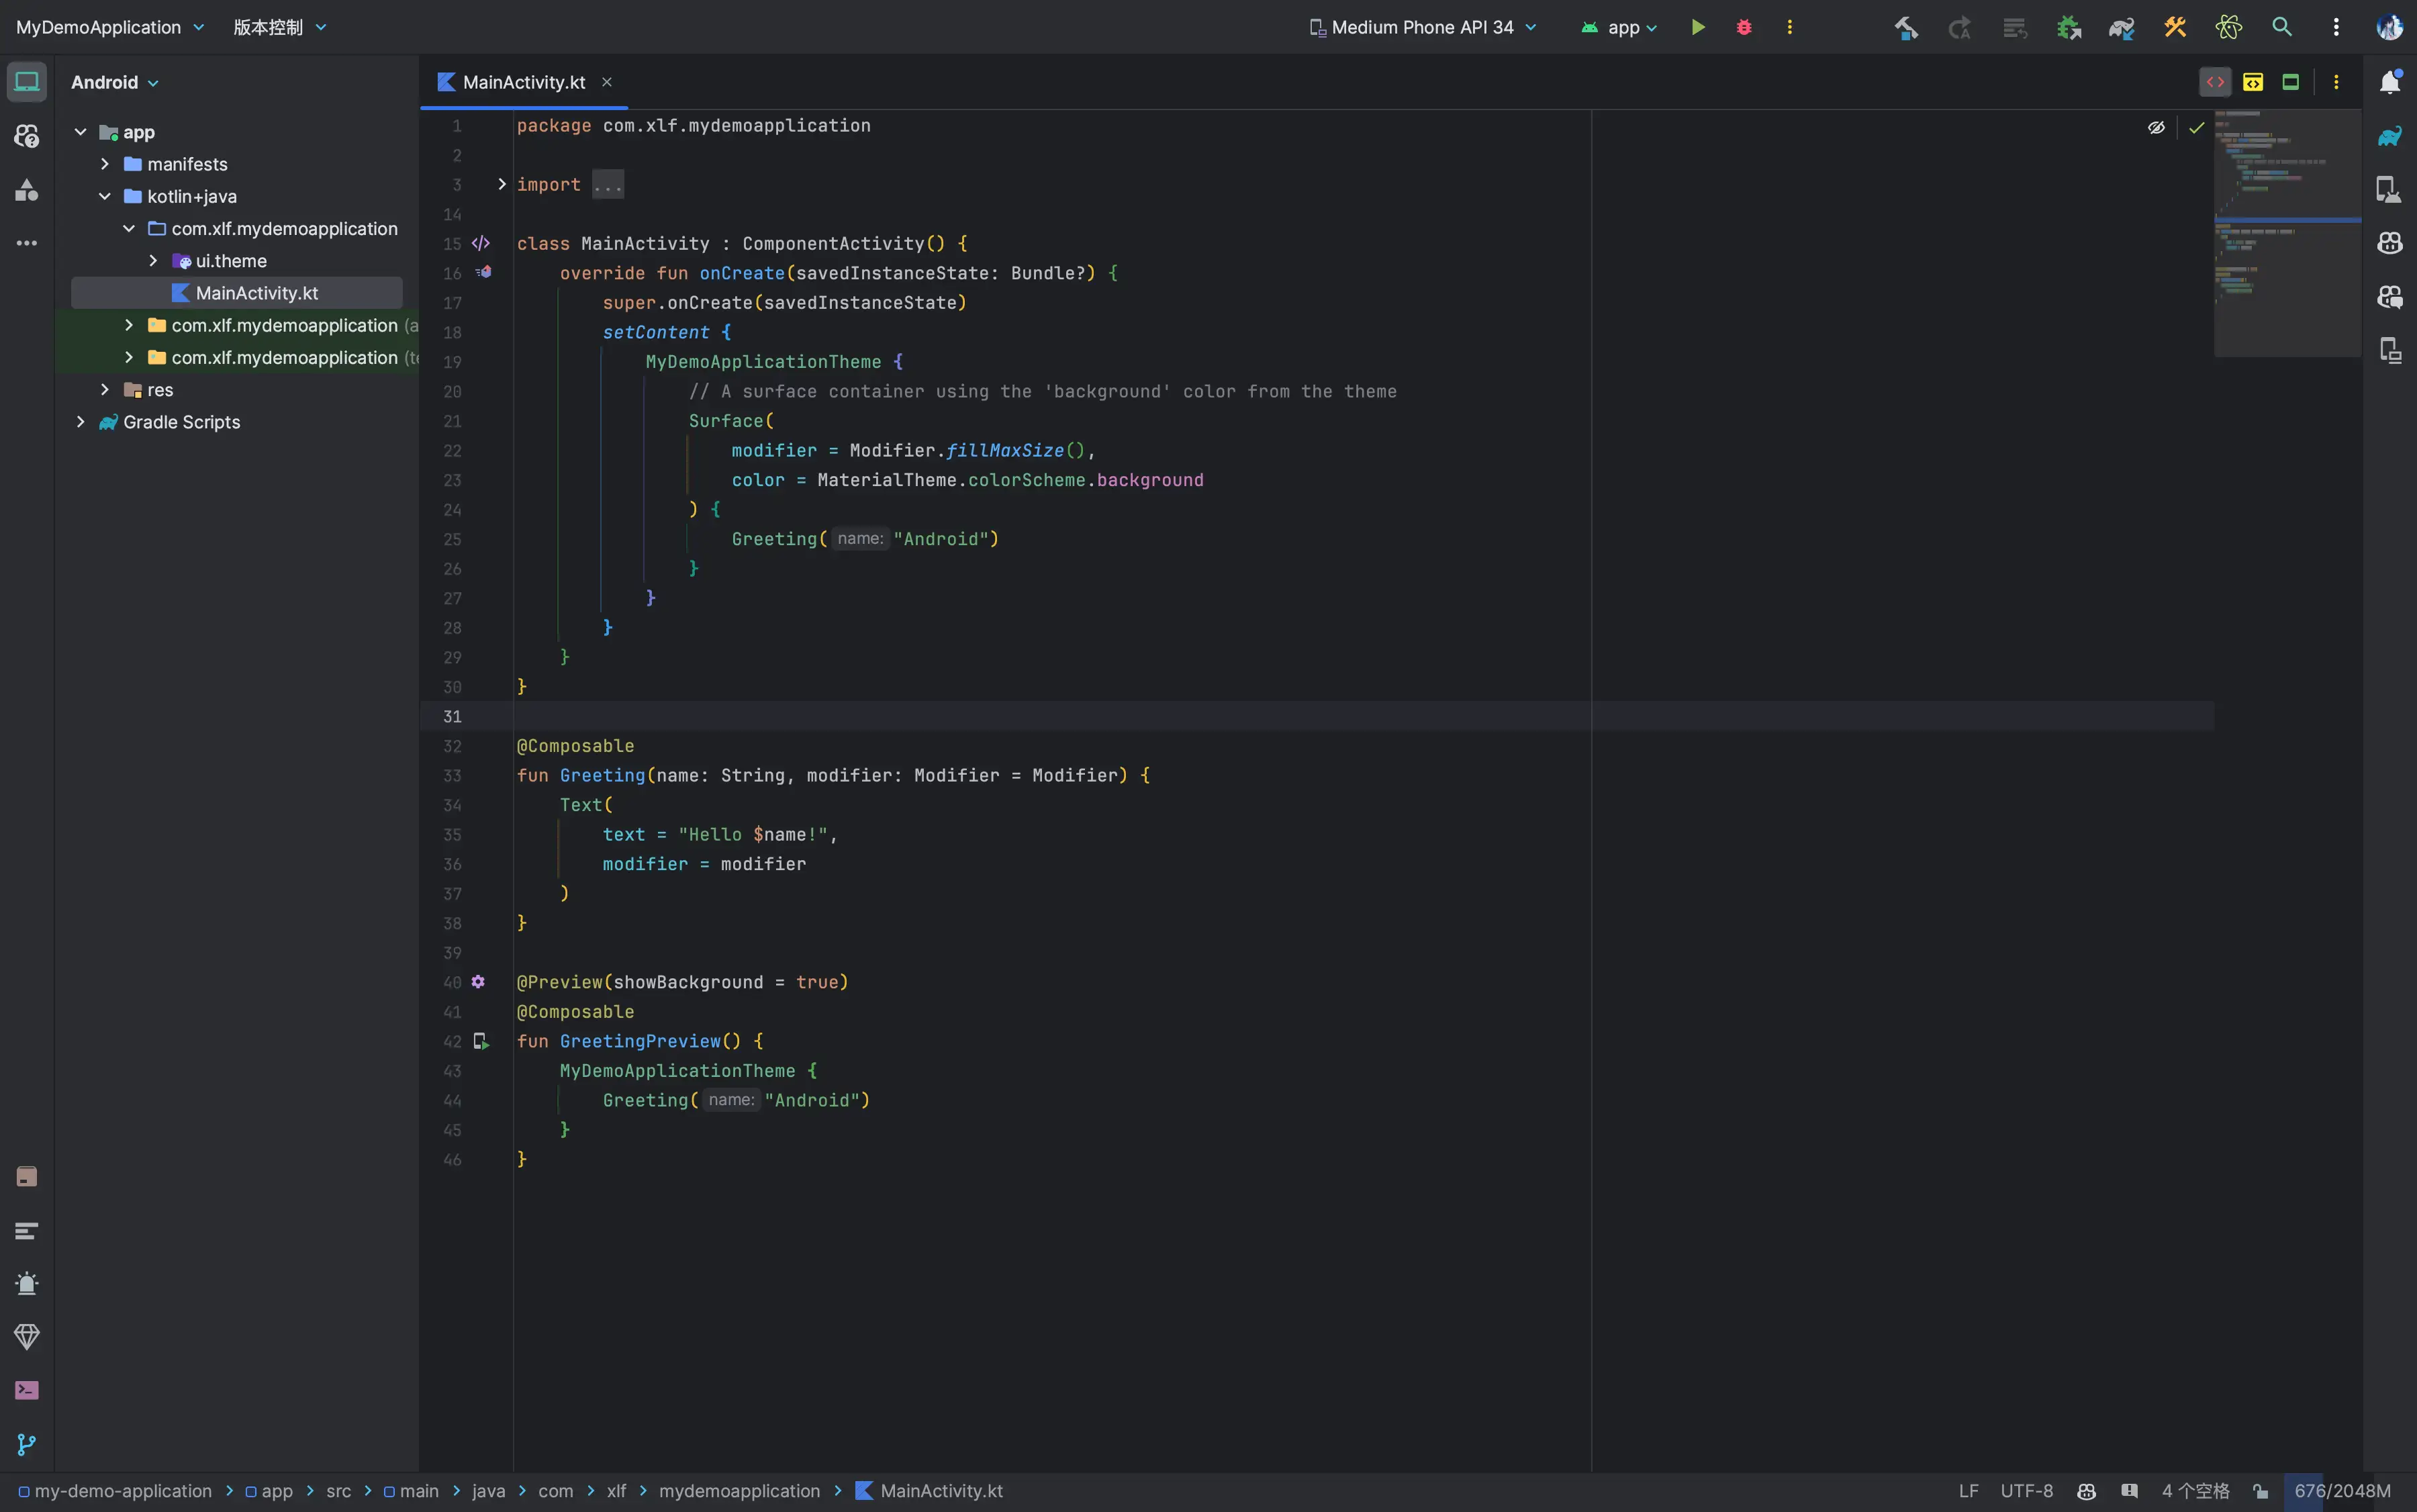Open more run/debug actions menu
2417x1512 pixels.
pos(1790,27)
